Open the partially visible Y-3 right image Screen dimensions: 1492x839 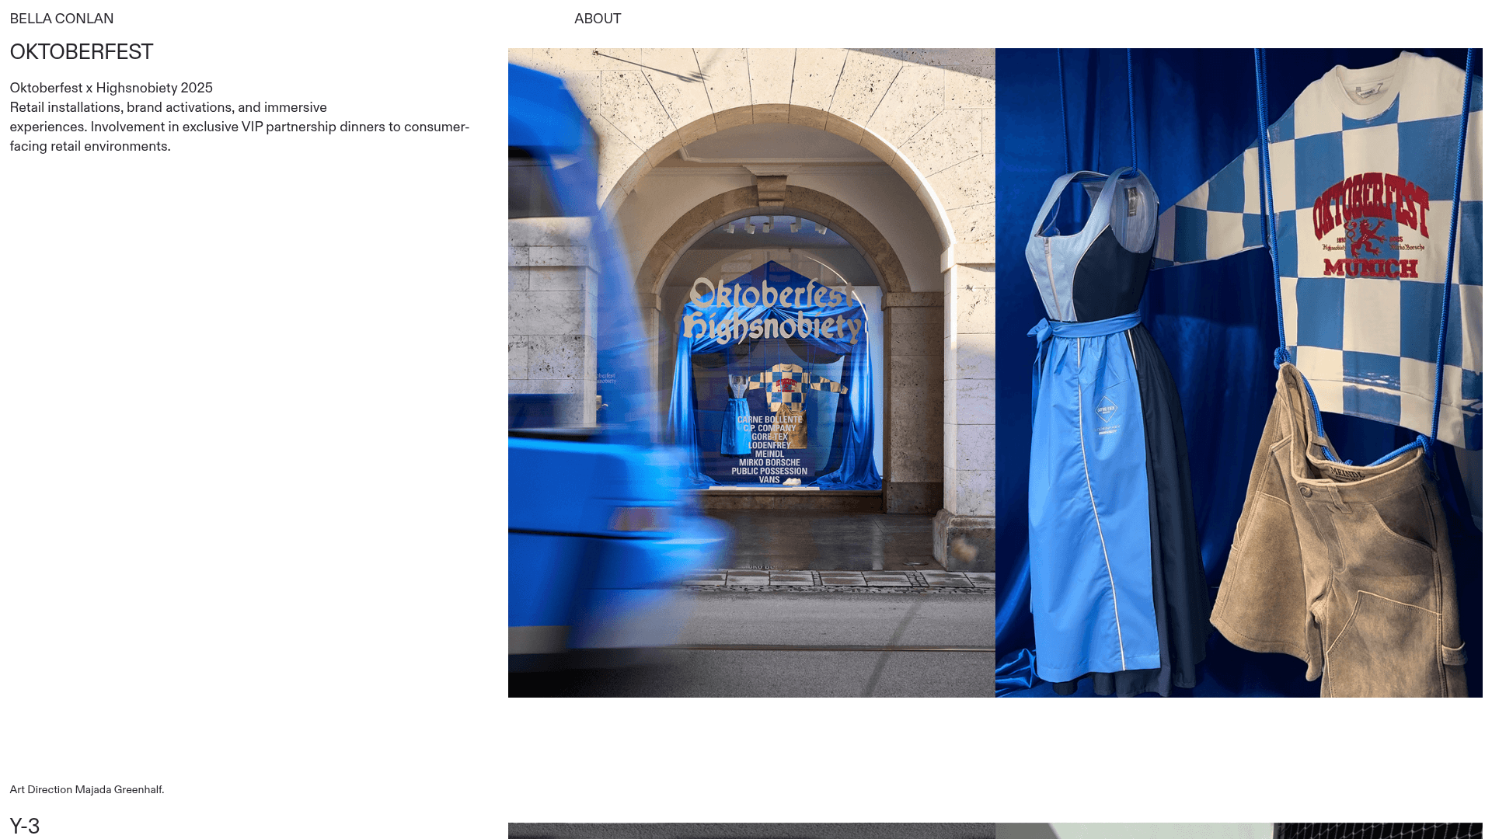pyautogui.click(x=1239, y=830)
